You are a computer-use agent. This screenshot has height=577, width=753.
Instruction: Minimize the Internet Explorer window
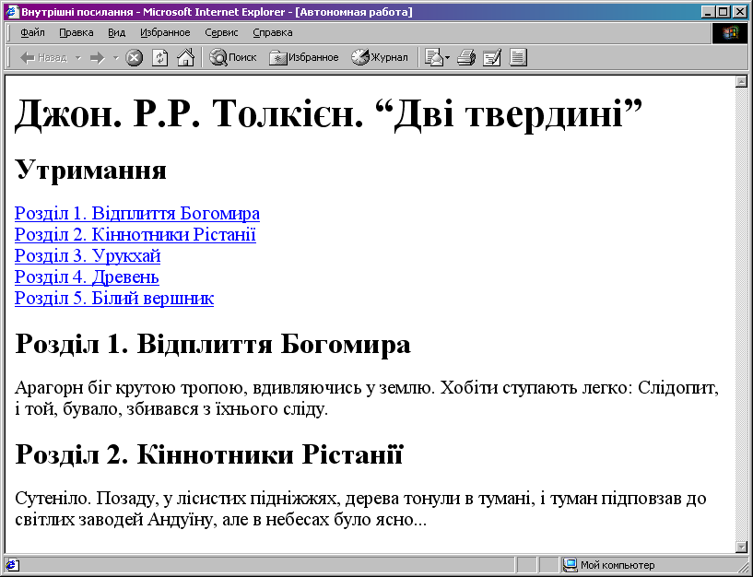click(x=708, y=12)
